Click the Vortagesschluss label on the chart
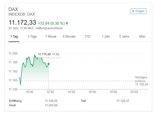 tap(142, 79)
